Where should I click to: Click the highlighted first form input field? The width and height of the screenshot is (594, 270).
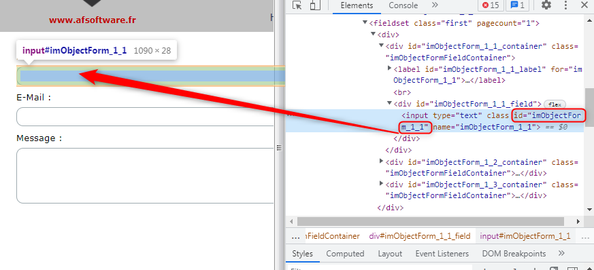pyautogui.click(x=151, y=77)
